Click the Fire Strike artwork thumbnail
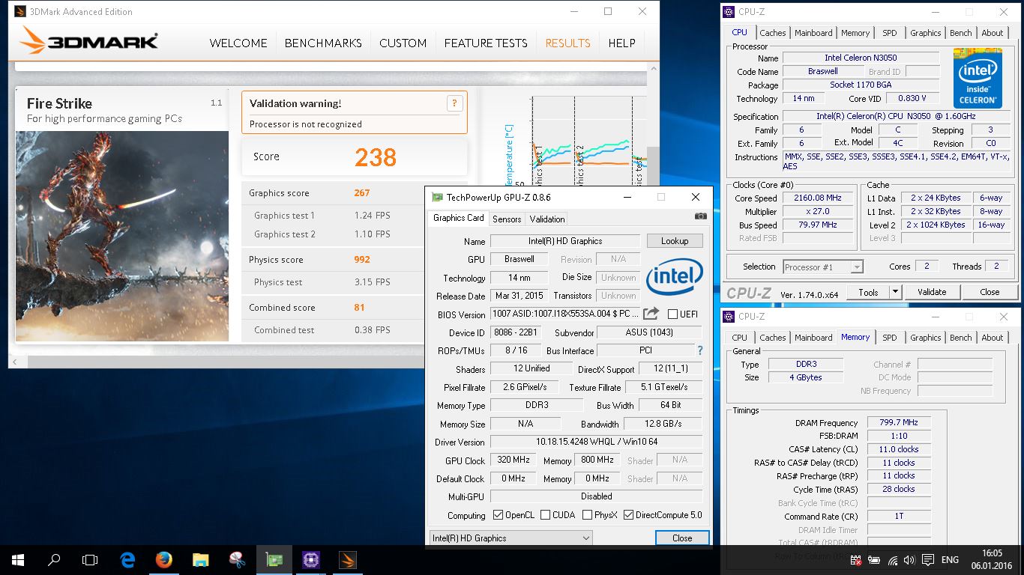1024x575 pixels. (x=122, y=236)
